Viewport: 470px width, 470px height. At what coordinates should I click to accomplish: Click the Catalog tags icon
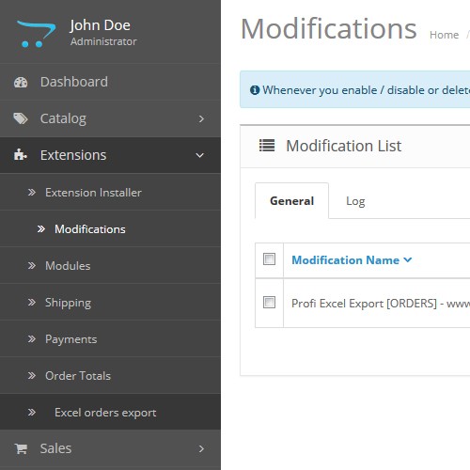[x=21, y=118]
